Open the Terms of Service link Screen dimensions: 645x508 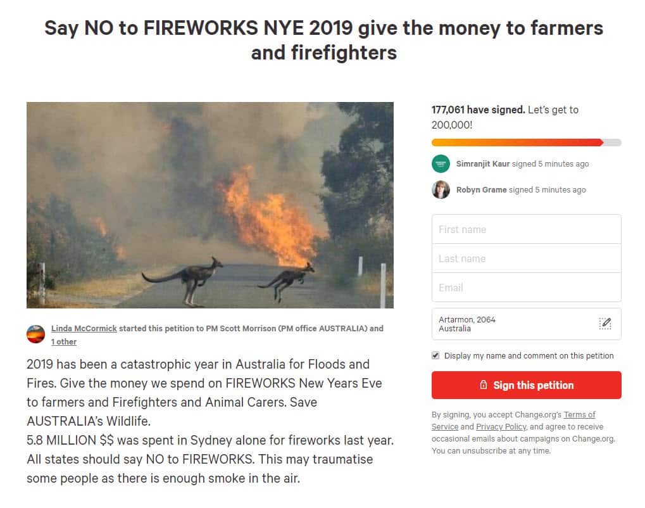[580, 414]
